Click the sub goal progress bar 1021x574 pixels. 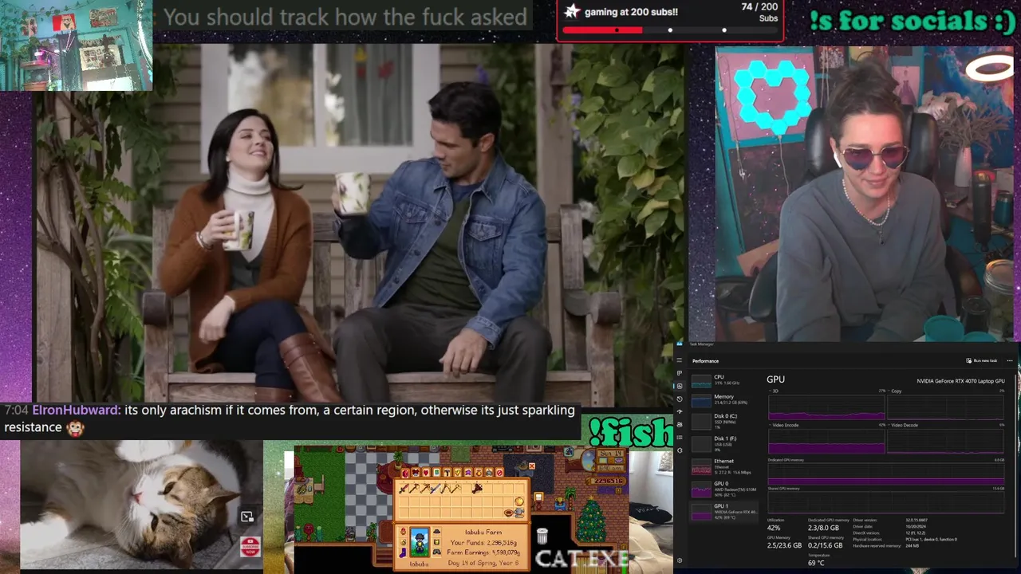coord(670,30)
